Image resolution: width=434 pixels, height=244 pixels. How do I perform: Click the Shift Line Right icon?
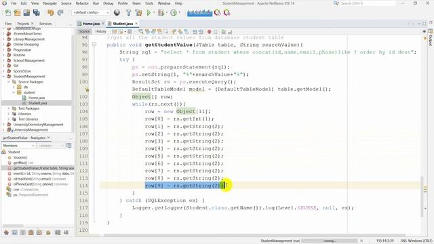pyautogui.click(x=201, y=32)
